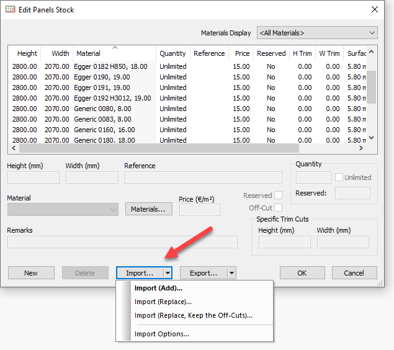Choose Import (Replace)... menu item
394x350 pixels.
(x=194, y=302)
